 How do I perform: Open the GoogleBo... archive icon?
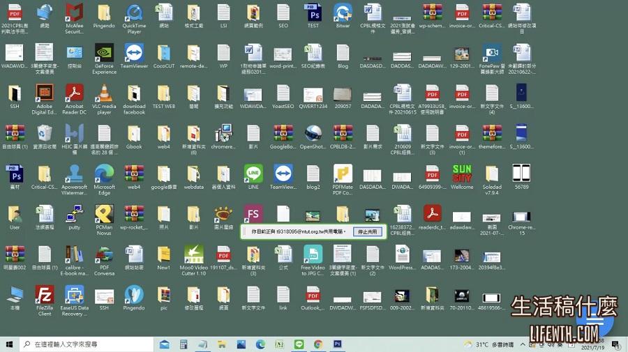283,137
